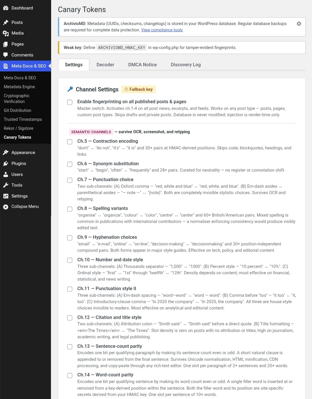312x399 pixels.
Task: Click the Media library icon
Action: click(x=5, y=33)
